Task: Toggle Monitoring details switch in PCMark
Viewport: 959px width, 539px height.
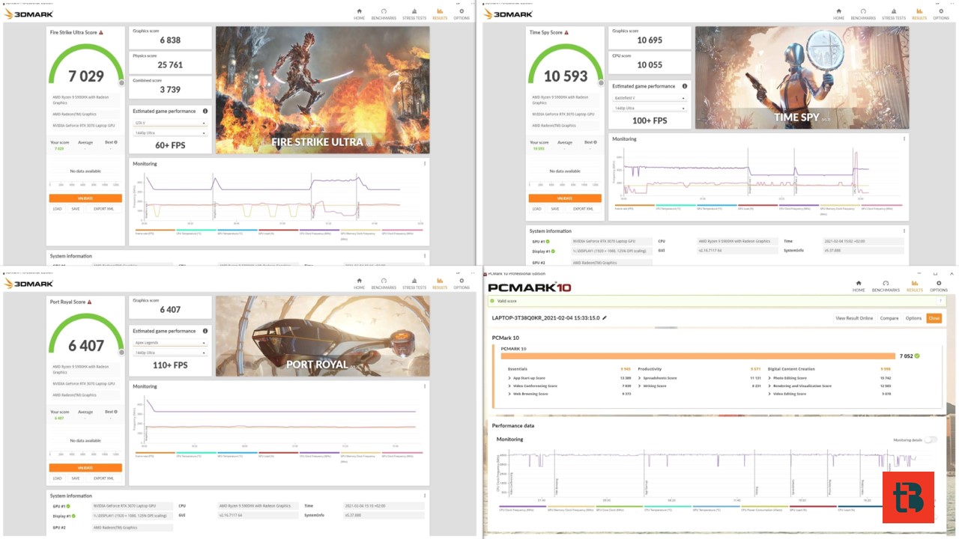Action: (x=930, y=439)
